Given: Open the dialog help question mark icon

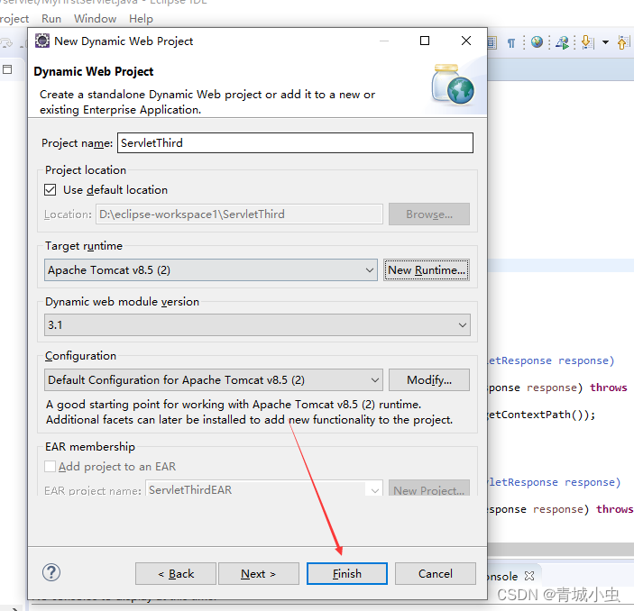Looking at the screenshot, I should coord(51,572).
